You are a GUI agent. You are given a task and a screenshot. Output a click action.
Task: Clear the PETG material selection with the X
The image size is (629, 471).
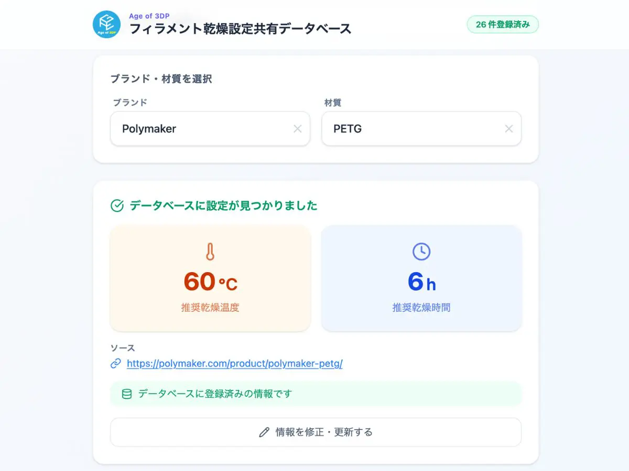(508, 129)
